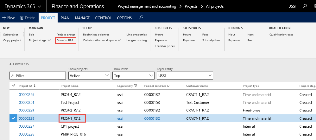This screenshot has height=140, width=316.
Task: Click the New plus icon
Action: 4,18
